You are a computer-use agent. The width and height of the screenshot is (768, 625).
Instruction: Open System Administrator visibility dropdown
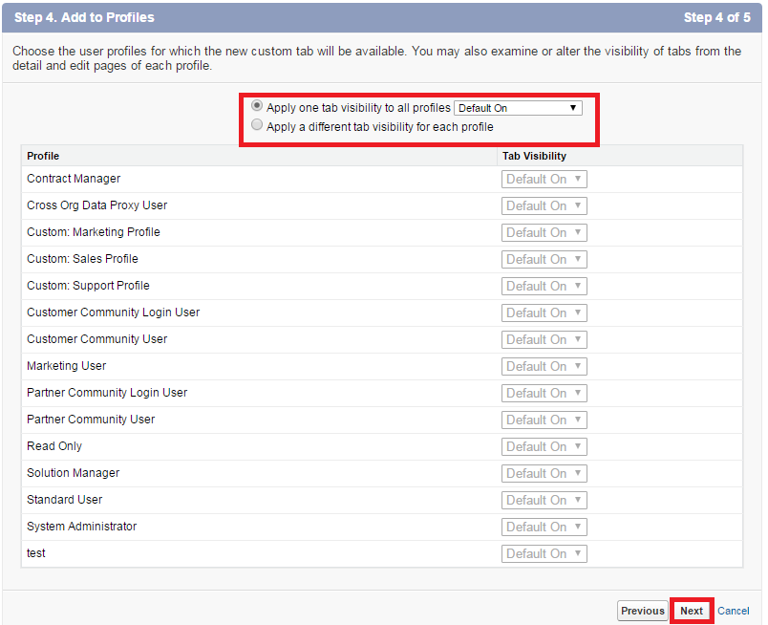544,527
